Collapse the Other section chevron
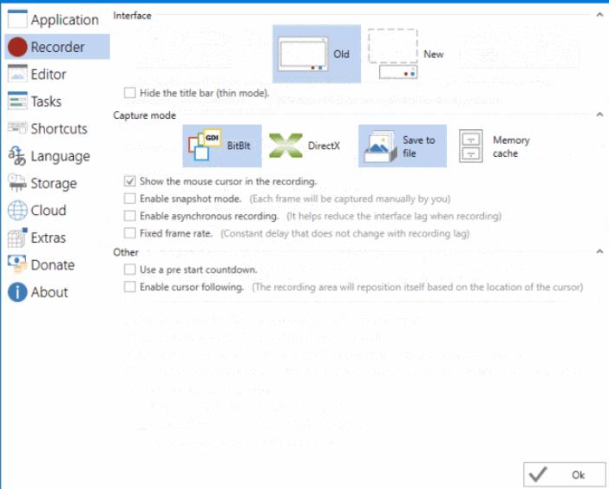609x489 pixels. (x=598, y=251)
